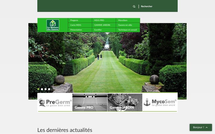Open Technique et conseil menu item
The width and height of the screenshot is (215, 134).
[128, 30]
